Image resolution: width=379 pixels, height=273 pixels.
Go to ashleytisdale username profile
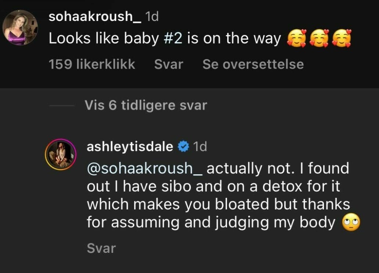tap(130, 147)
